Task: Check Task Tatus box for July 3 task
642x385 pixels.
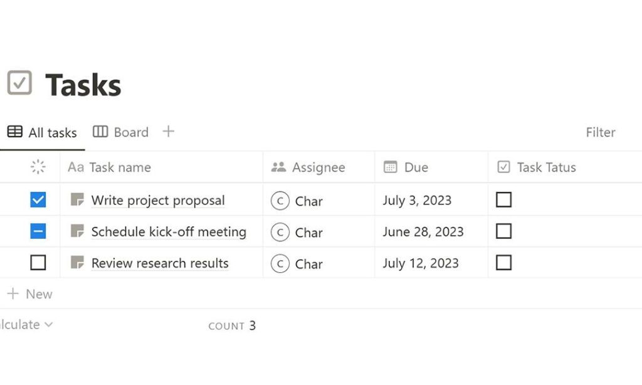Action: tap(503, 200)
